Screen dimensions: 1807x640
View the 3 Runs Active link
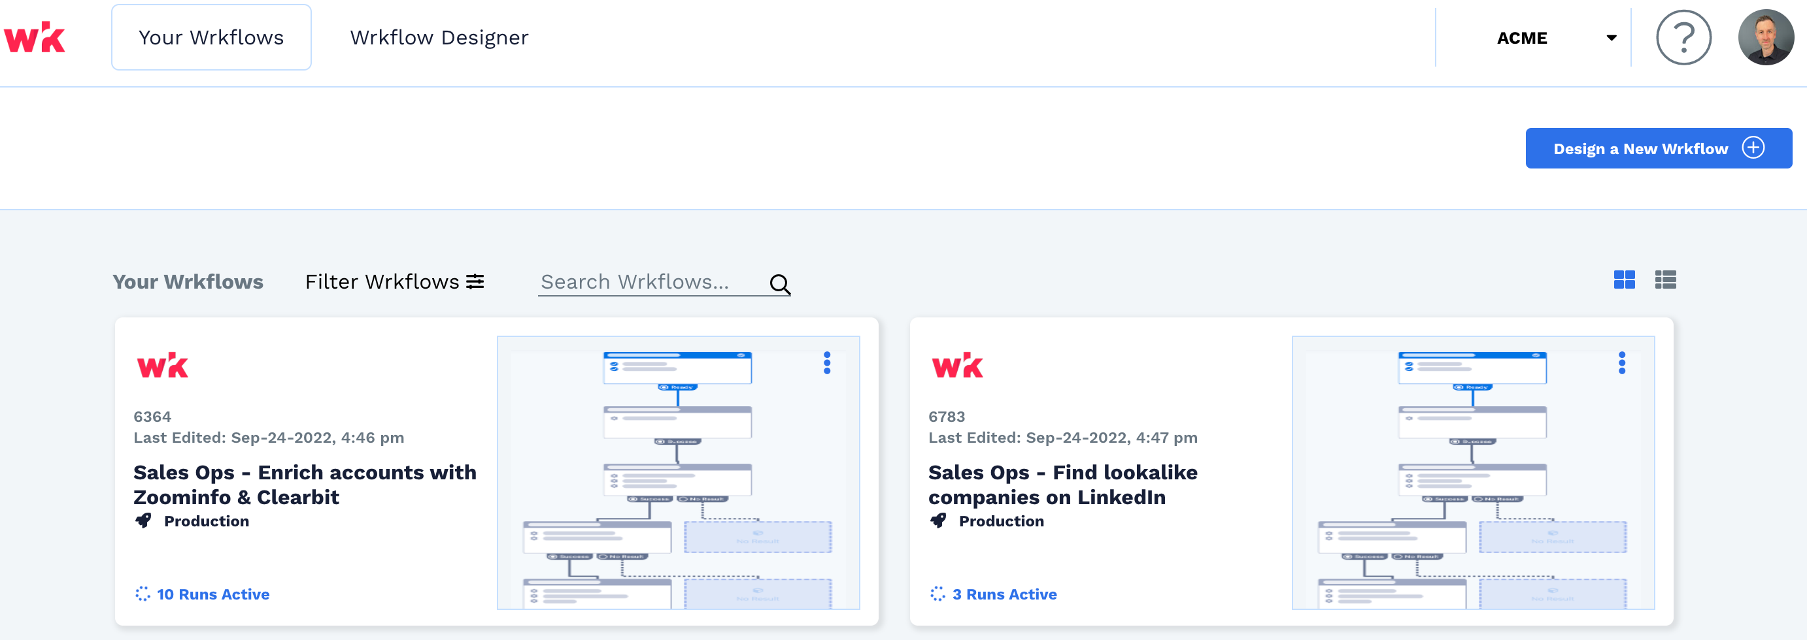click(x=1005, y=594)
